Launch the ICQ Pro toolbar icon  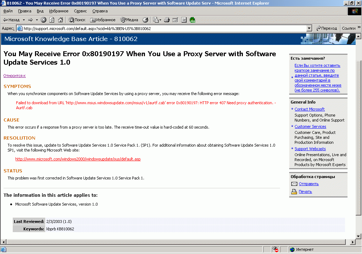192,20
